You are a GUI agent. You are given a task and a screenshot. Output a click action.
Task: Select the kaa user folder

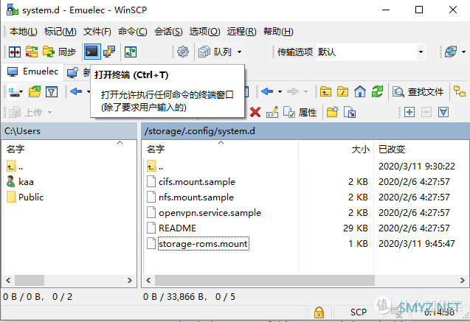[20, 182]
